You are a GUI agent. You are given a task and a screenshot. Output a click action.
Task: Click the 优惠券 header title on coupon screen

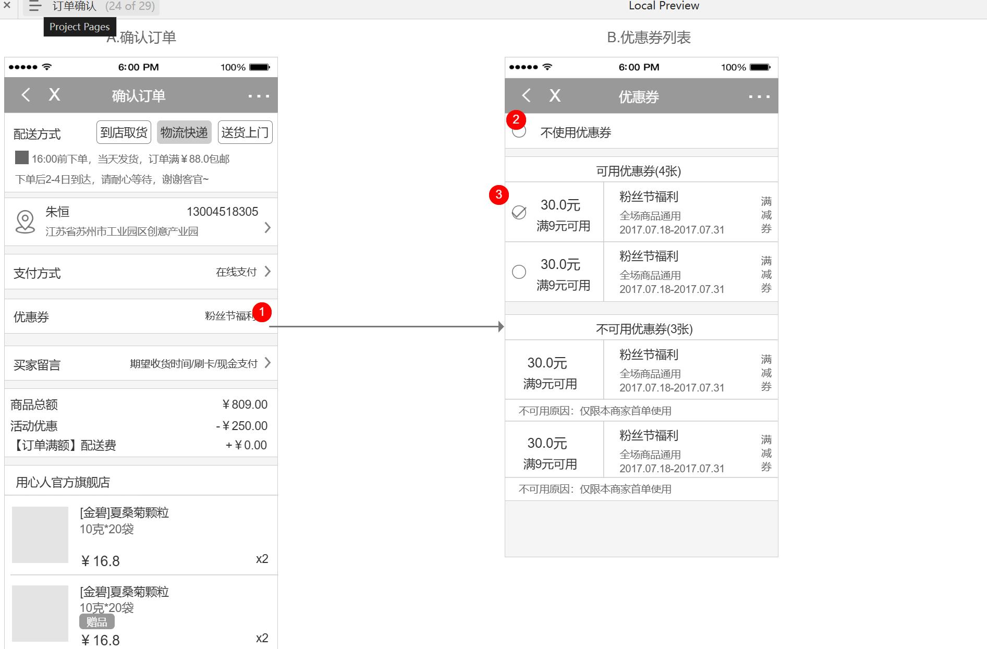(639, 97)
